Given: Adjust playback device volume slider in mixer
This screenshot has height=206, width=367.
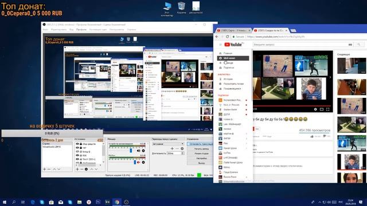Looking at the screenshot, I should pyautogui.click(x=131, y=150).
